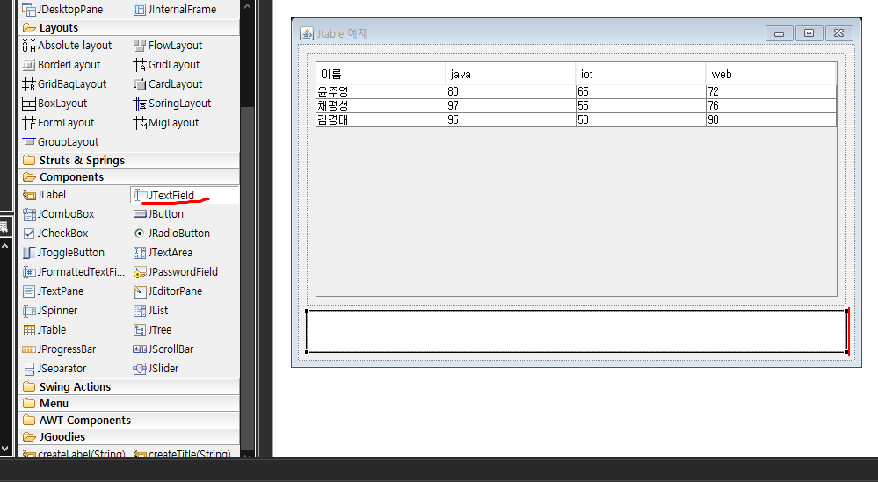Click the far-left panel down arrow
Screen dimensions: 878x482
[x=5, y=449]
